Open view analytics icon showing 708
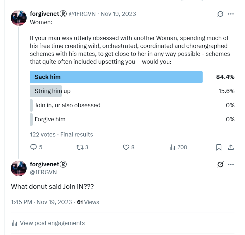Viewport: 245px width, 235px height. point(172,147)
